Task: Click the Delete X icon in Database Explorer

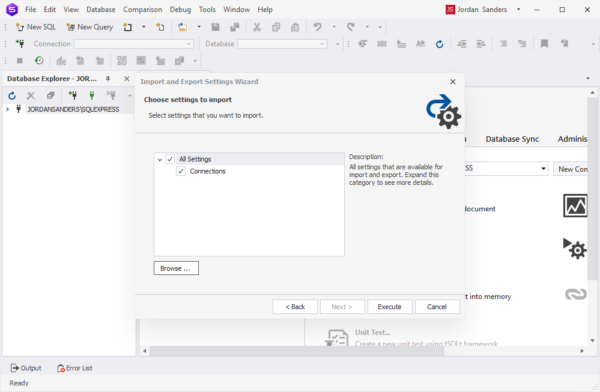Action: (x=31, y=95)
